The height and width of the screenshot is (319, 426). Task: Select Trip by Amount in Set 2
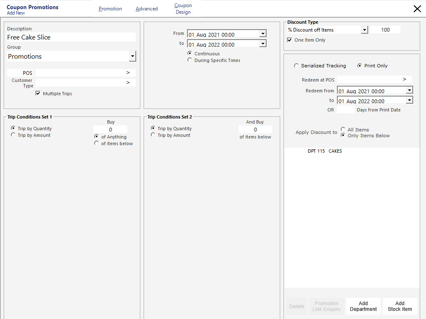[x=153, y=135]
